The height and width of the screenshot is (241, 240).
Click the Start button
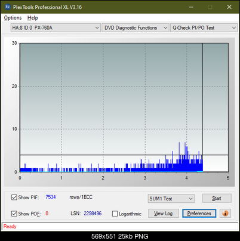click(217, 198)
